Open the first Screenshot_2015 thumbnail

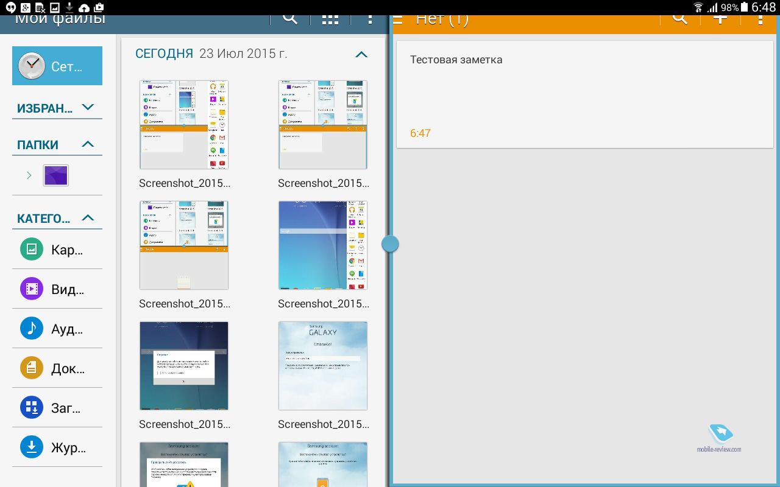pyautogui.click(x=184, y=125)
